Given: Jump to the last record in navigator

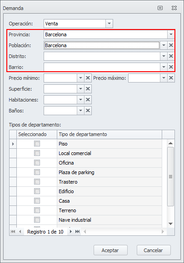Looking at the screenshot, I should tap(78, 232).
